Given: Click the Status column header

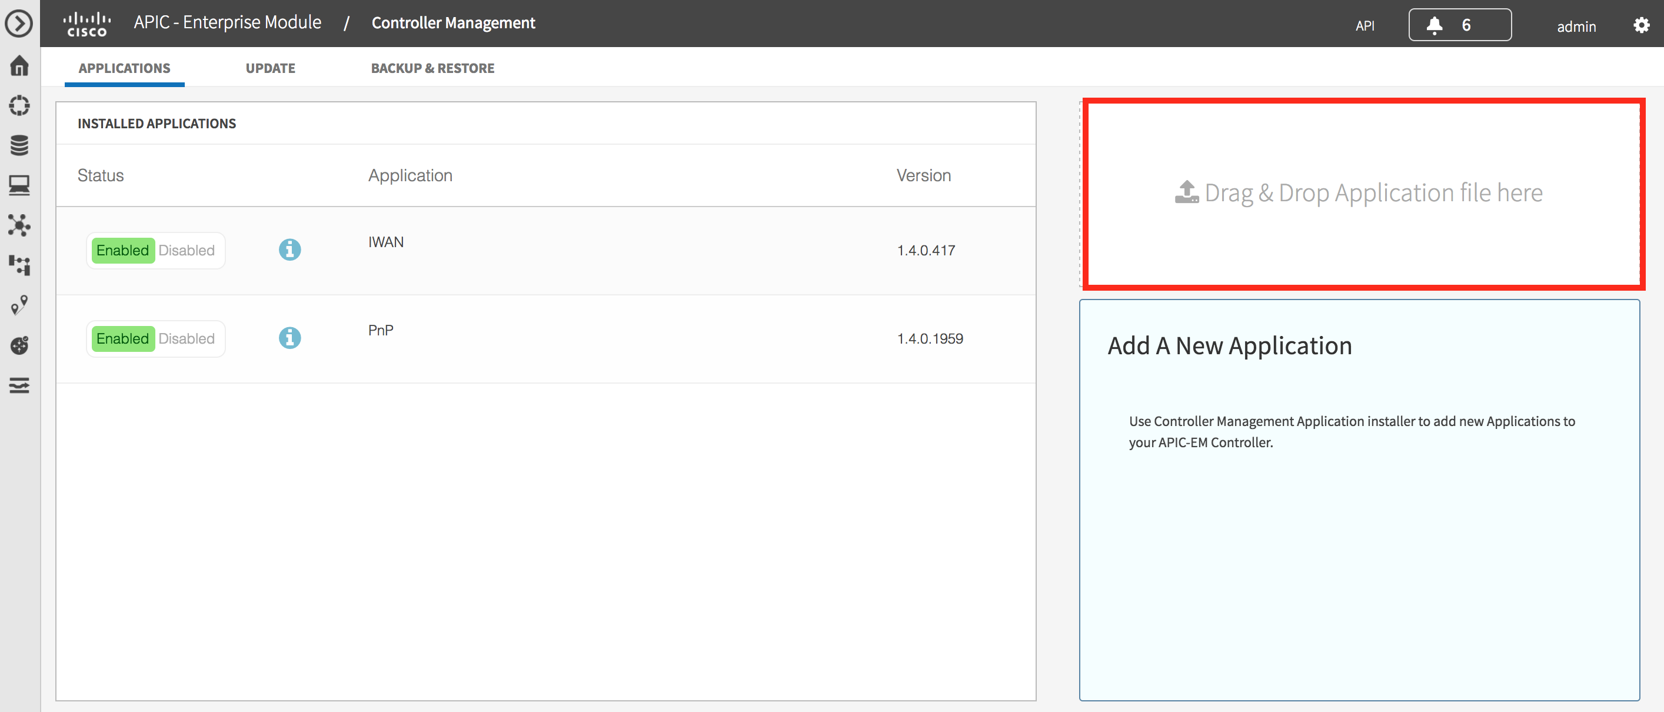Looking at the screenshot, I should [x=101, y=175].
